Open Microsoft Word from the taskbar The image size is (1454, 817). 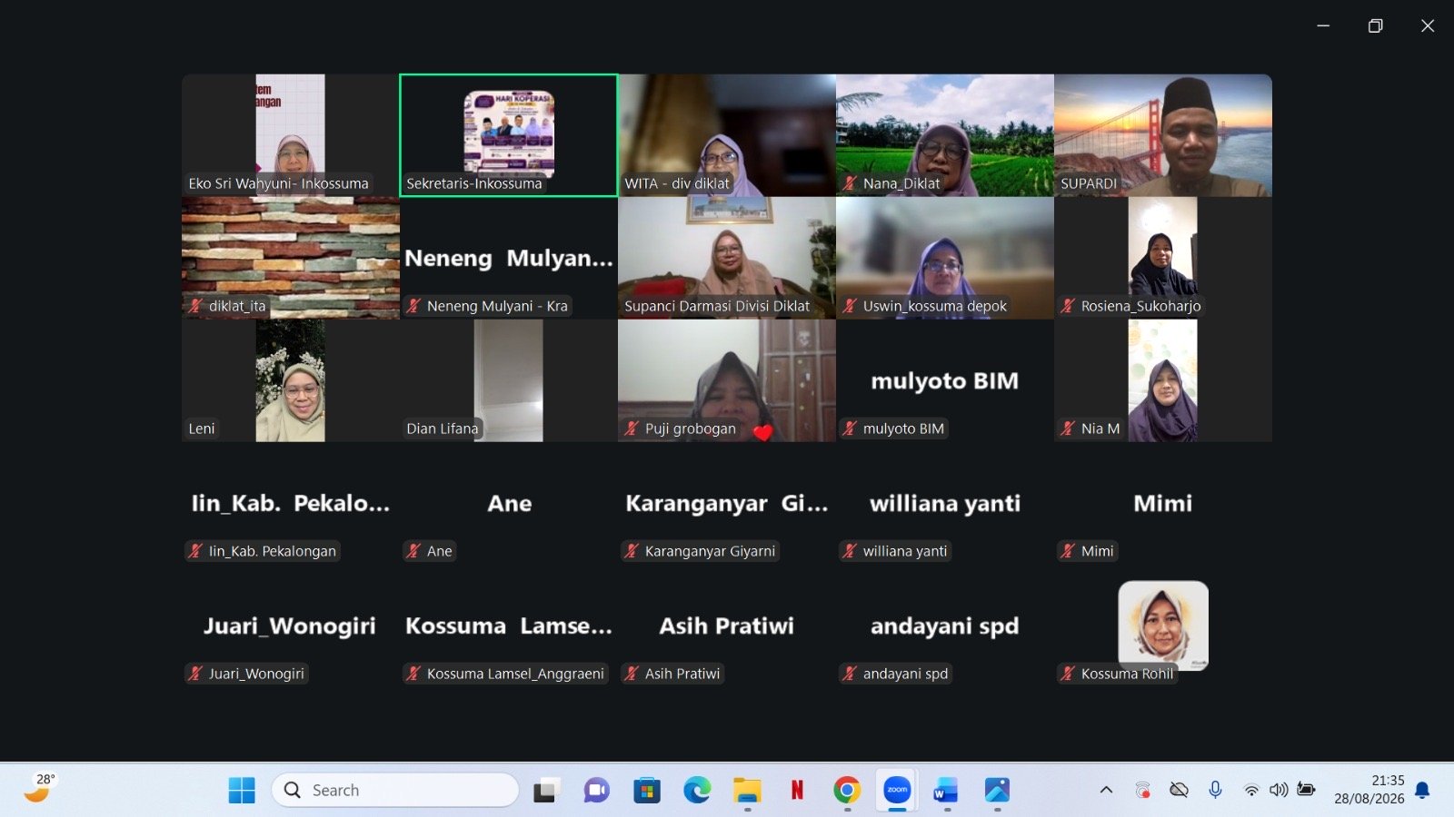pos(946,790)
